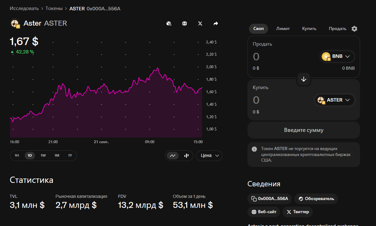
Task: Select the 1D time range
Action: [30, 156]
